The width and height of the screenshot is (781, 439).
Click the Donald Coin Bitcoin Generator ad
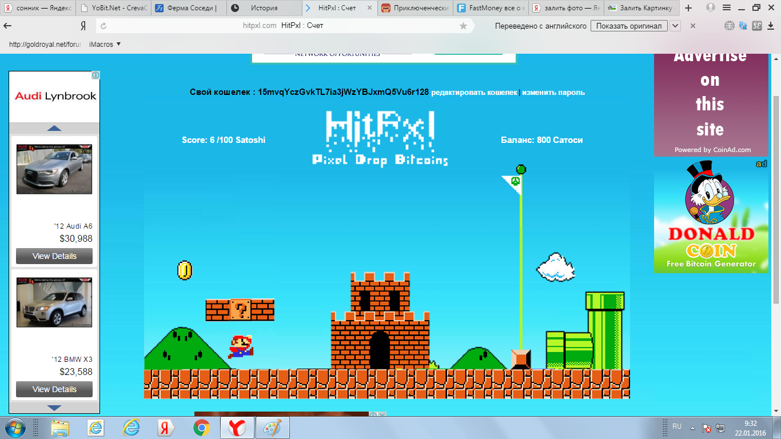711,216
